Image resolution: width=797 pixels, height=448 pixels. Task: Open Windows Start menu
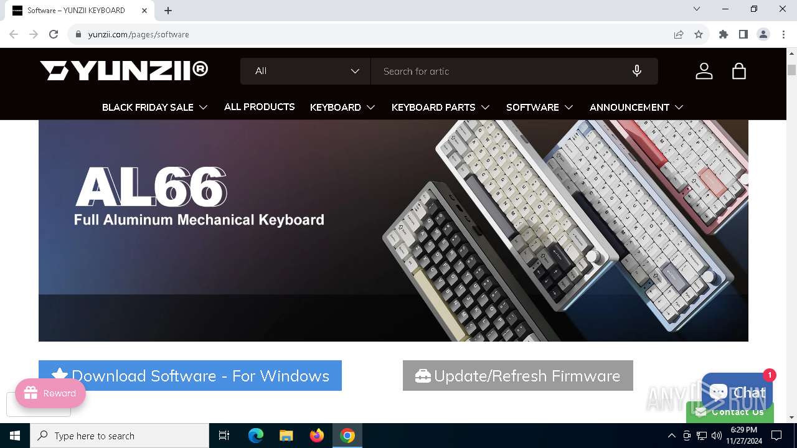click(x=15, y=436)
